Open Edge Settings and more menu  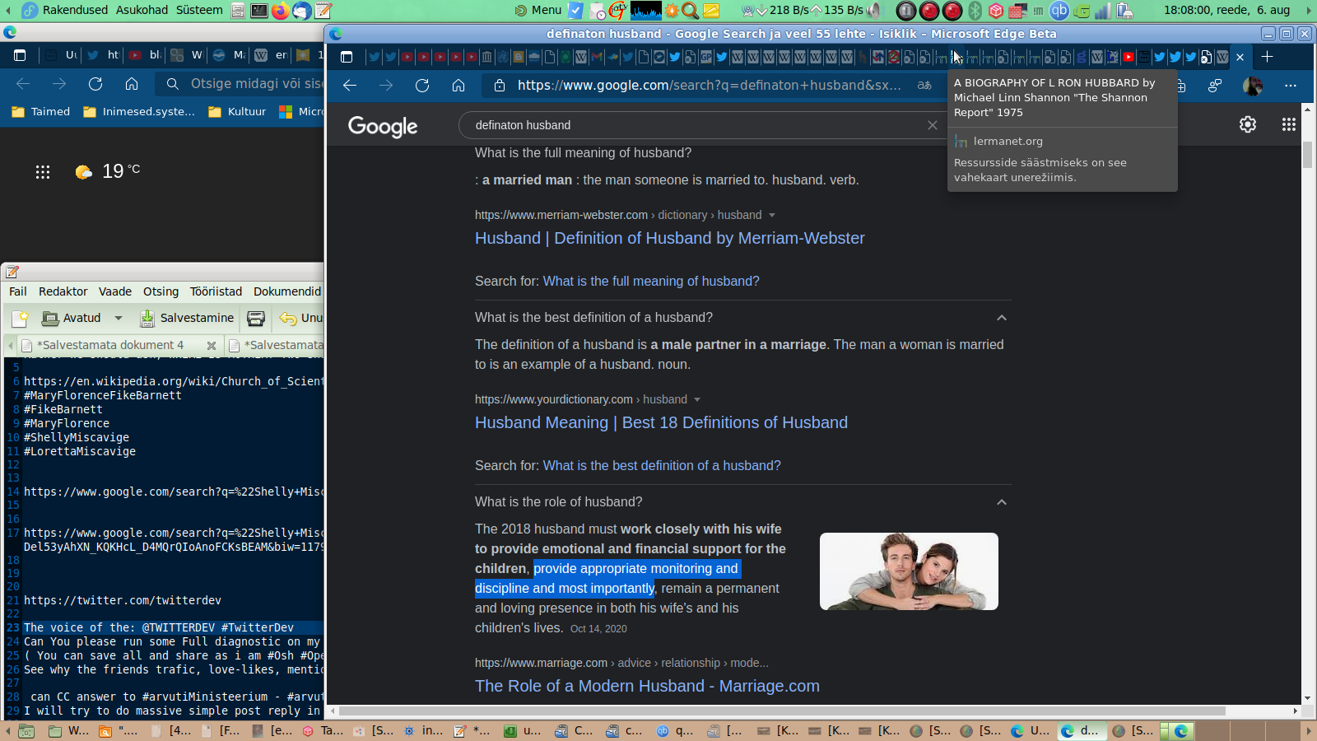(1290, 85)
